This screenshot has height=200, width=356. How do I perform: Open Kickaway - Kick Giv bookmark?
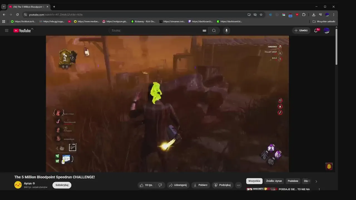pos(143,21)
